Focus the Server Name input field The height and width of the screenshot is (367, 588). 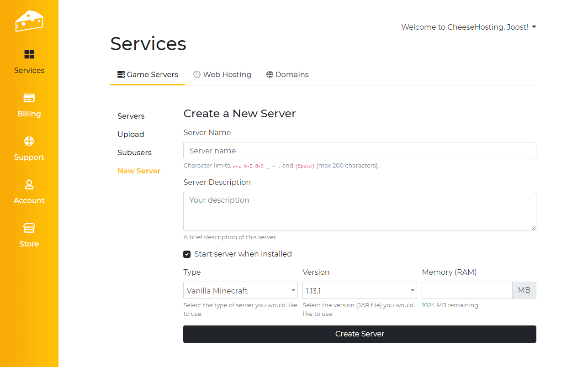coord(360,151)
